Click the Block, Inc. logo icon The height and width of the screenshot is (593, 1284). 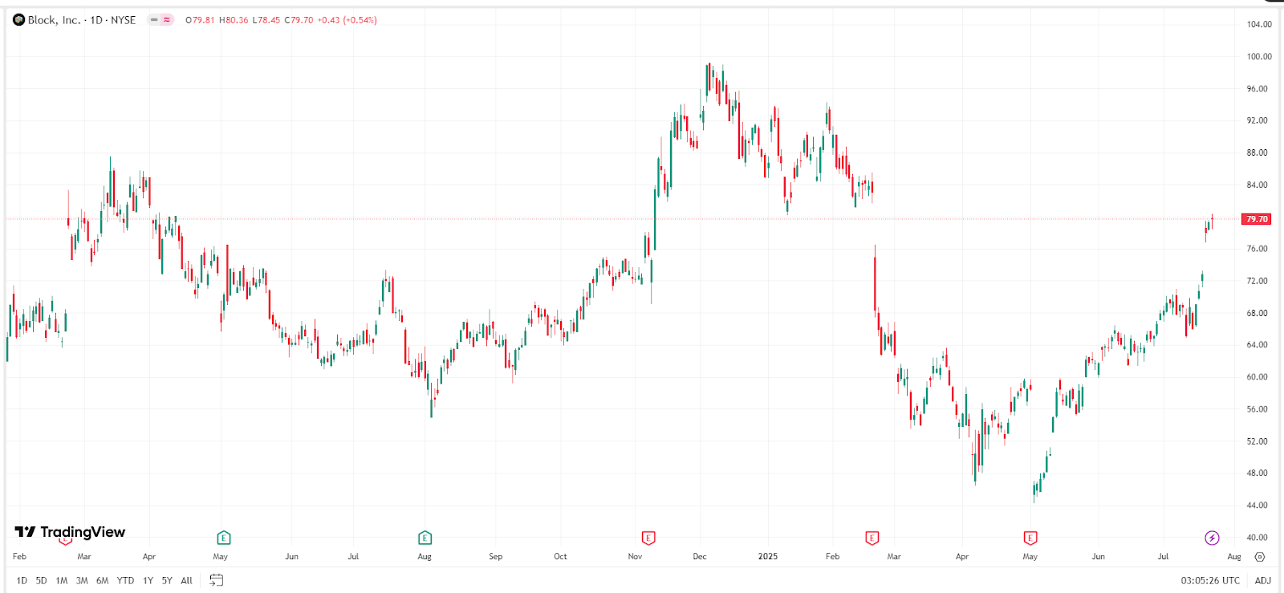point(17,19)
